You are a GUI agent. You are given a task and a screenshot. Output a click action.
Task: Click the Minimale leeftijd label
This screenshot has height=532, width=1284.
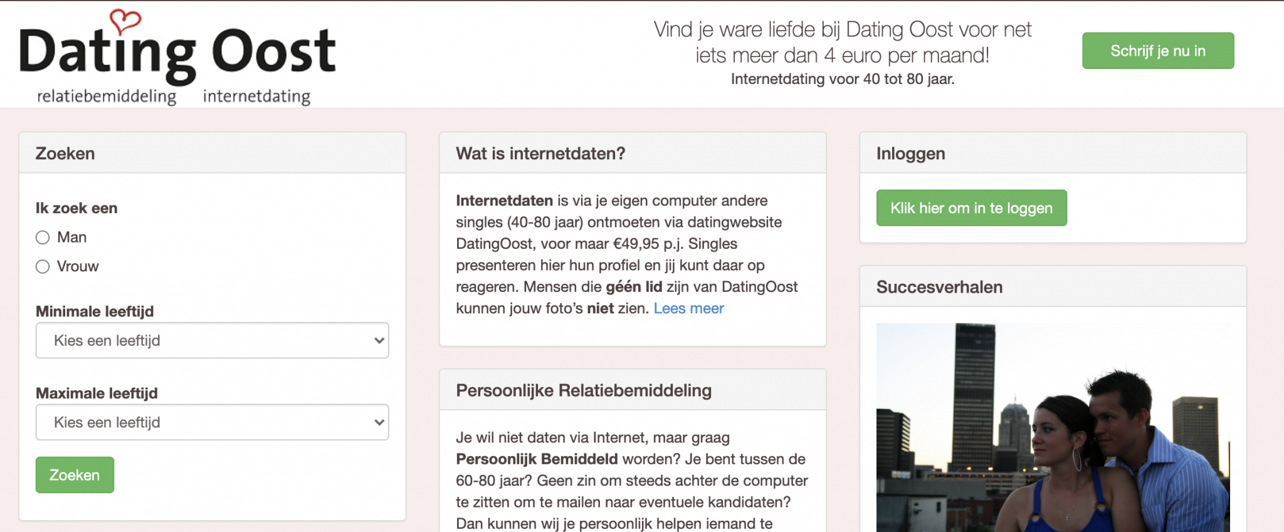(x=95, y=311)
